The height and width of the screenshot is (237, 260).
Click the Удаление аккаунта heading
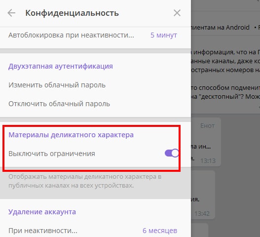coord(42,212)
